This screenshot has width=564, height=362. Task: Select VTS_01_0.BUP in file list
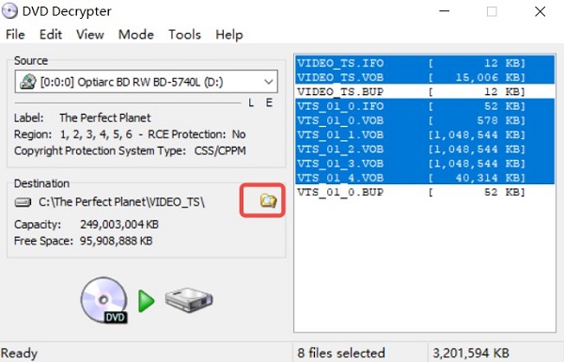(425, 192)
